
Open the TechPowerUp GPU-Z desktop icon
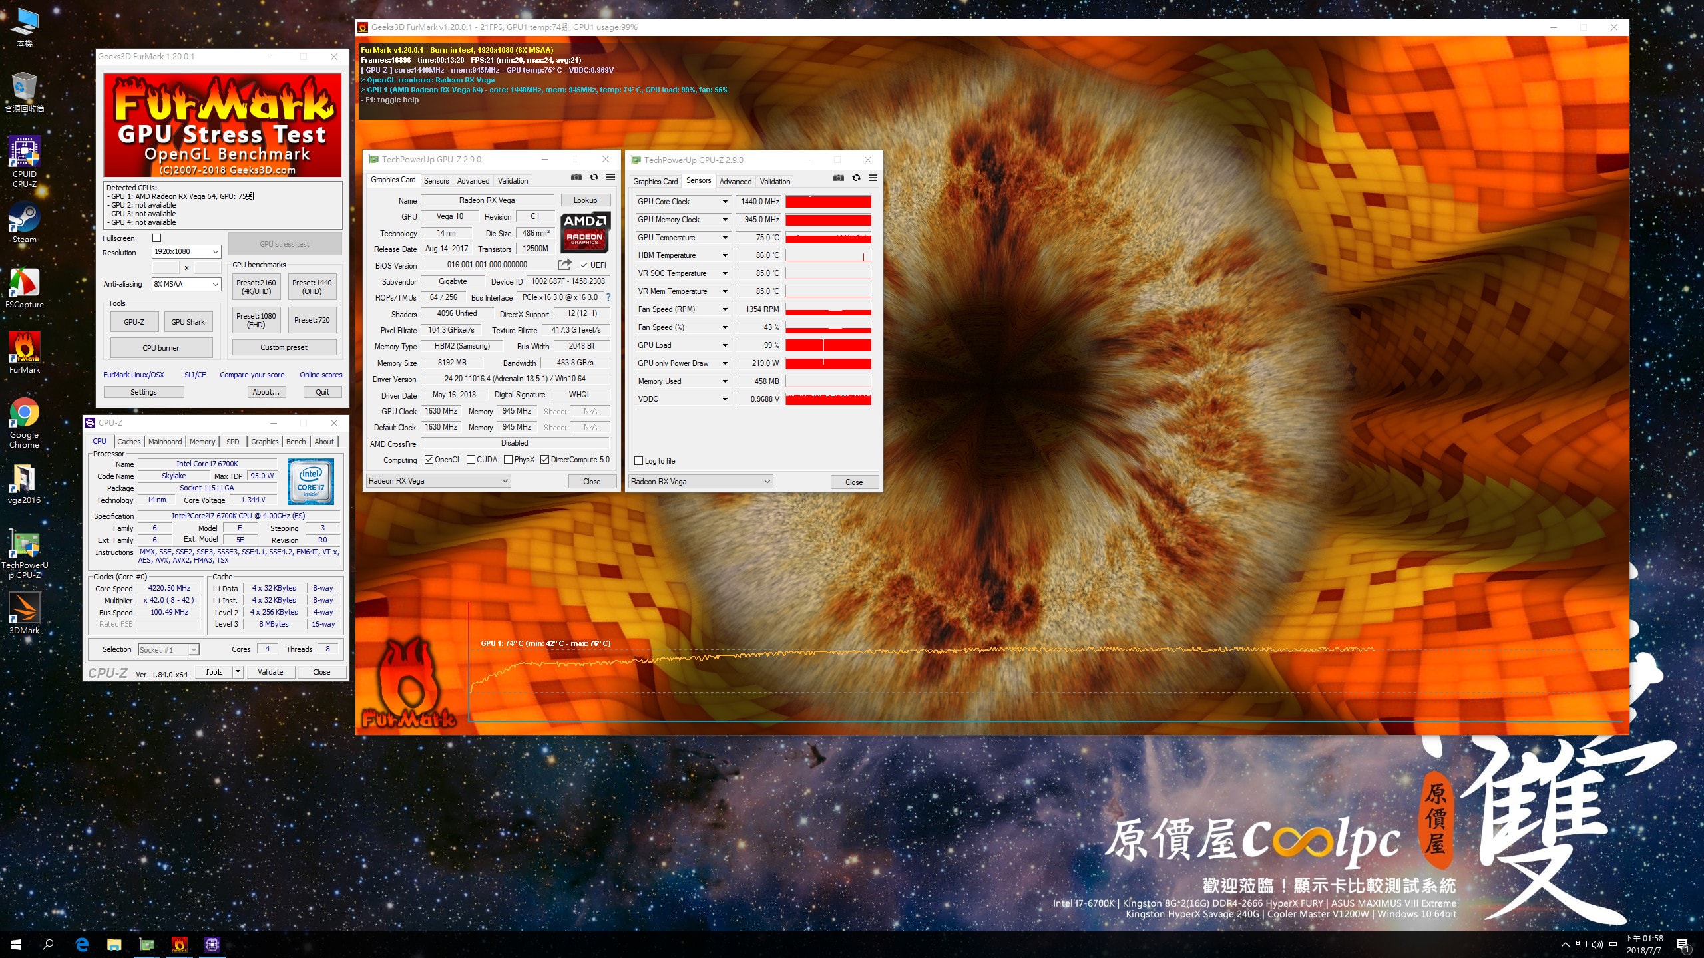tap(25, 554)
